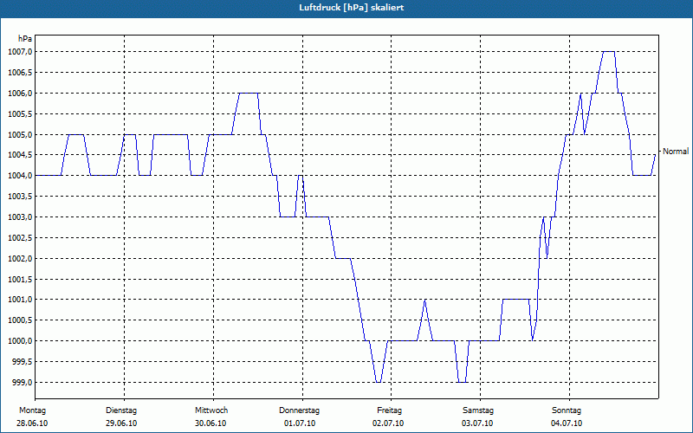
Task: Click the 'Normal' reference label
Action: pyautogui.click(x=676, y=152)
